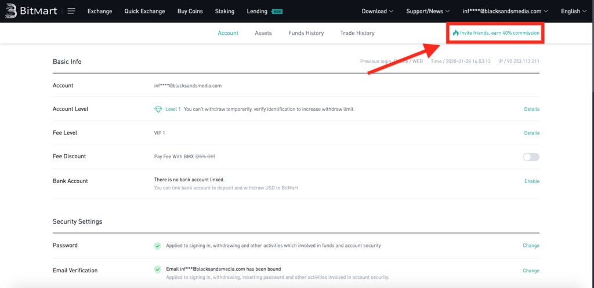Open Details for Fee Level
Image resolution: width=594 pixels, height=288 pixels.
(531, 133)
